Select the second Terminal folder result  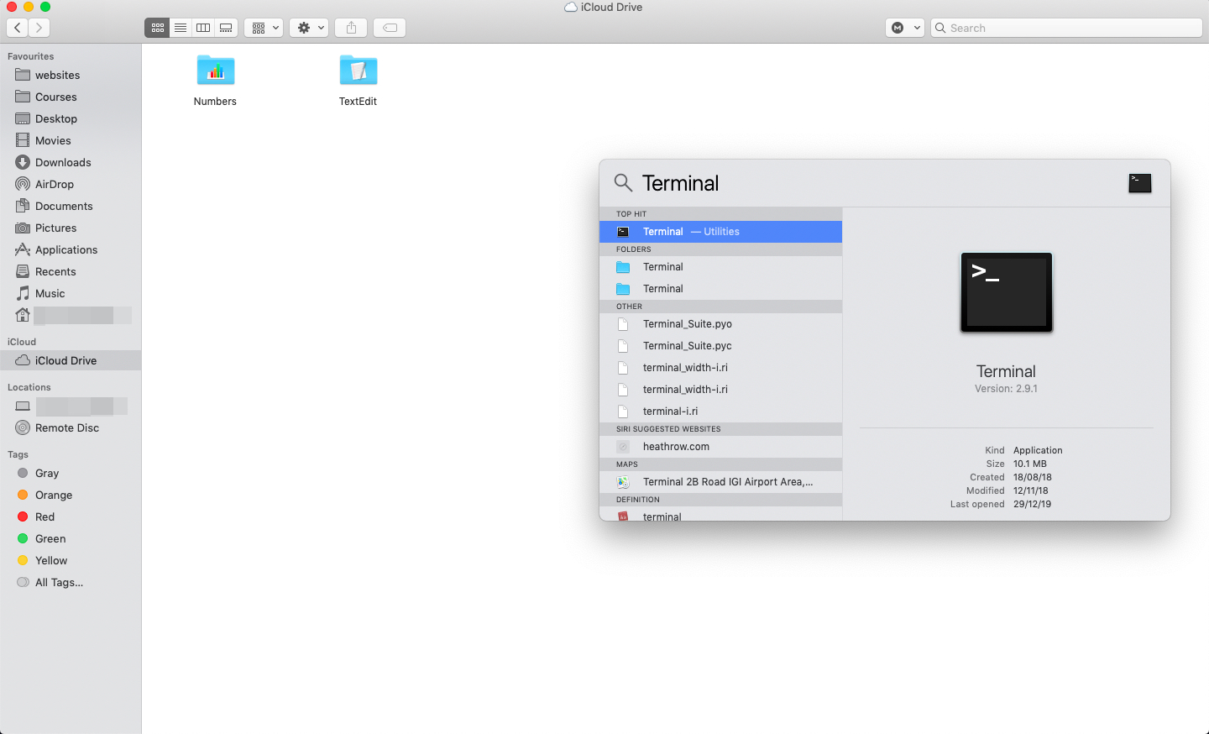(x=720, y=289)
